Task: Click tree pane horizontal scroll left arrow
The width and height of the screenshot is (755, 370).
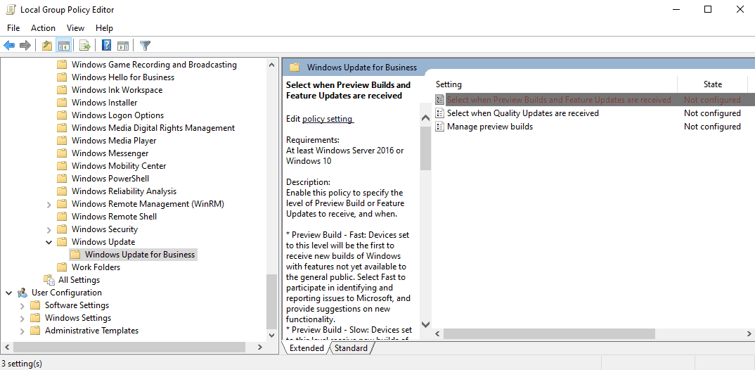Action: point(7,347)
